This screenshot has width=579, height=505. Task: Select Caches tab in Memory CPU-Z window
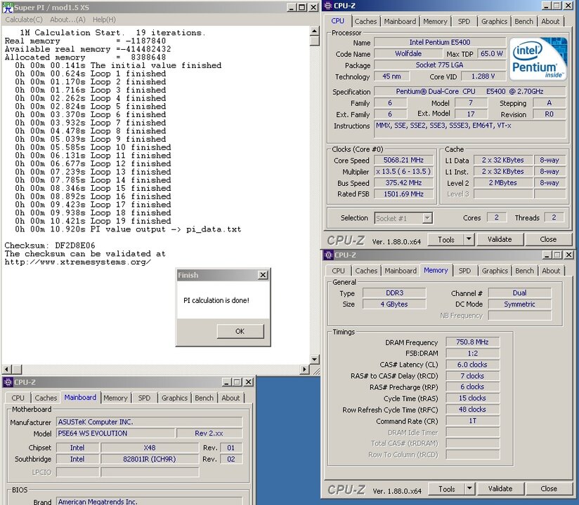pyautogui.click(x=366, y=271)
